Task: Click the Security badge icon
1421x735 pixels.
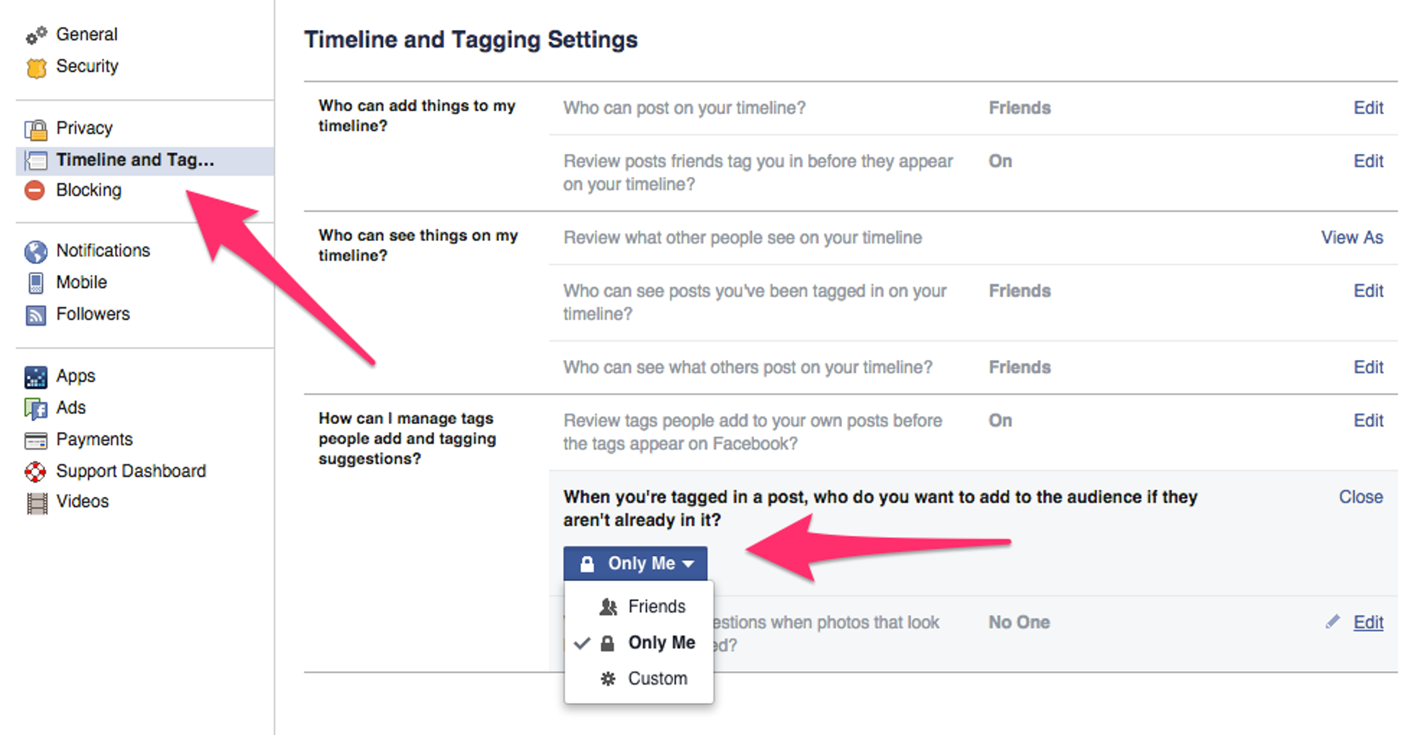Action: [x=36, y=67]
